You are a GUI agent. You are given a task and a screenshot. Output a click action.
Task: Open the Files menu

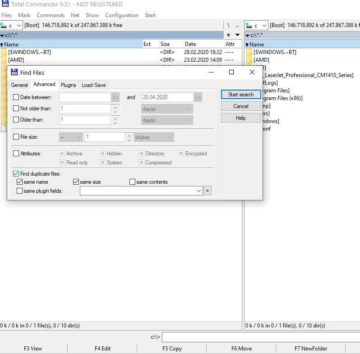click(6, 15)
